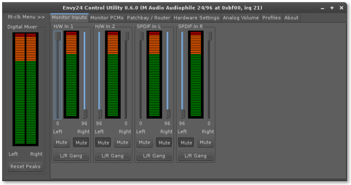Click the SPDIF In L level meter

[x=154, y=75]
